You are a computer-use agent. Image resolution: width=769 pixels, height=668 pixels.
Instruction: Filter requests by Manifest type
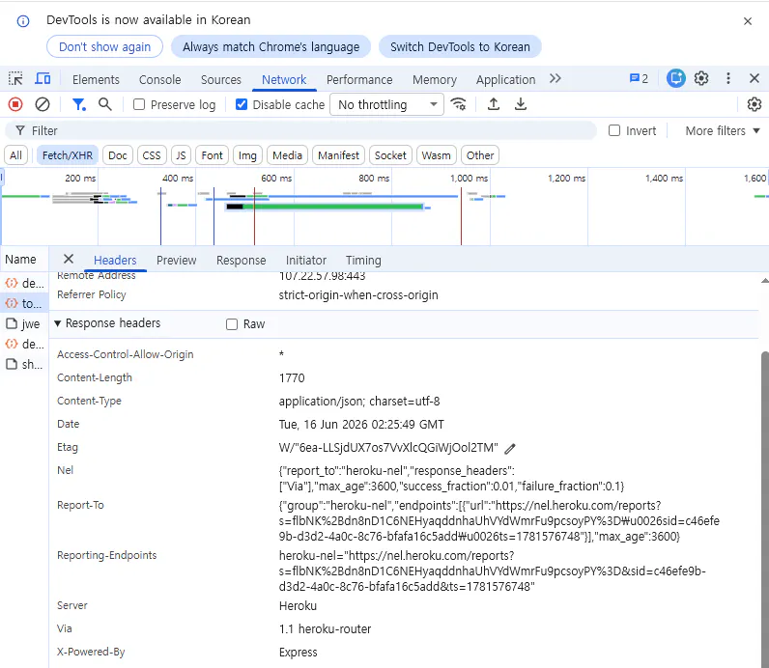[338, 155]
